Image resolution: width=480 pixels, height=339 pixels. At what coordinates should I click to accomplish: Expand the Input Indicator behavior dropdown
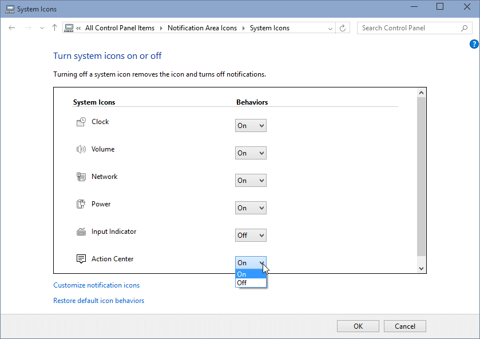tap(251, 236)
